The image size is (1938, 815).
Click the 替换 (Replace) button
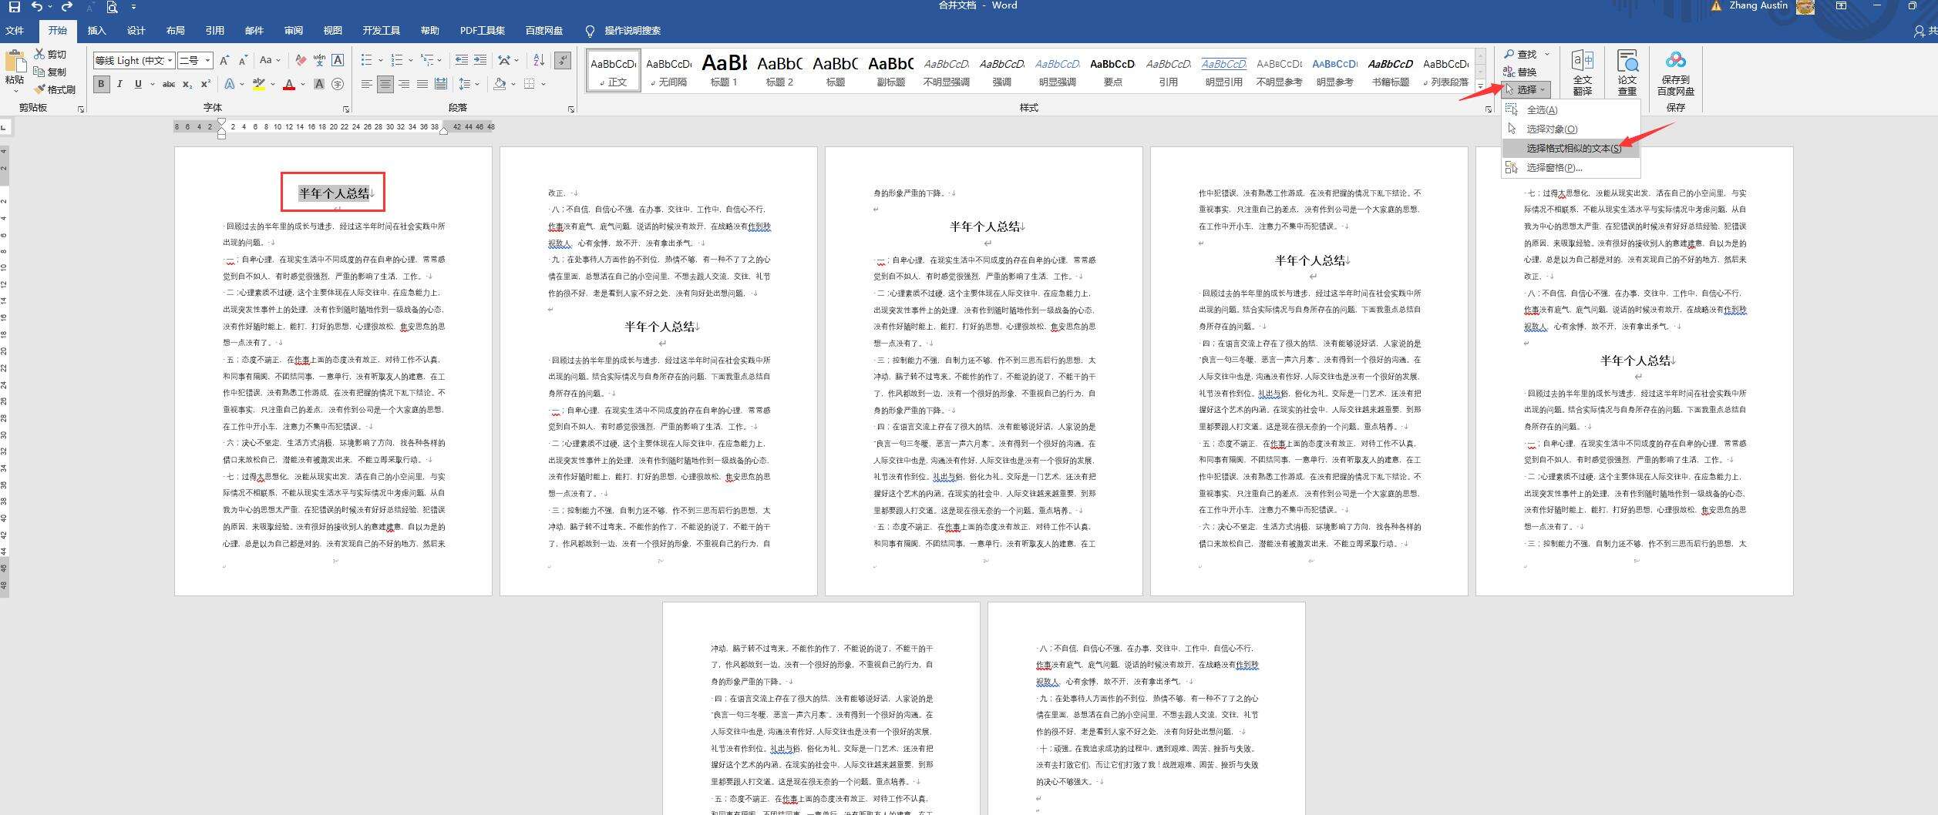[x=1519, y=72]
